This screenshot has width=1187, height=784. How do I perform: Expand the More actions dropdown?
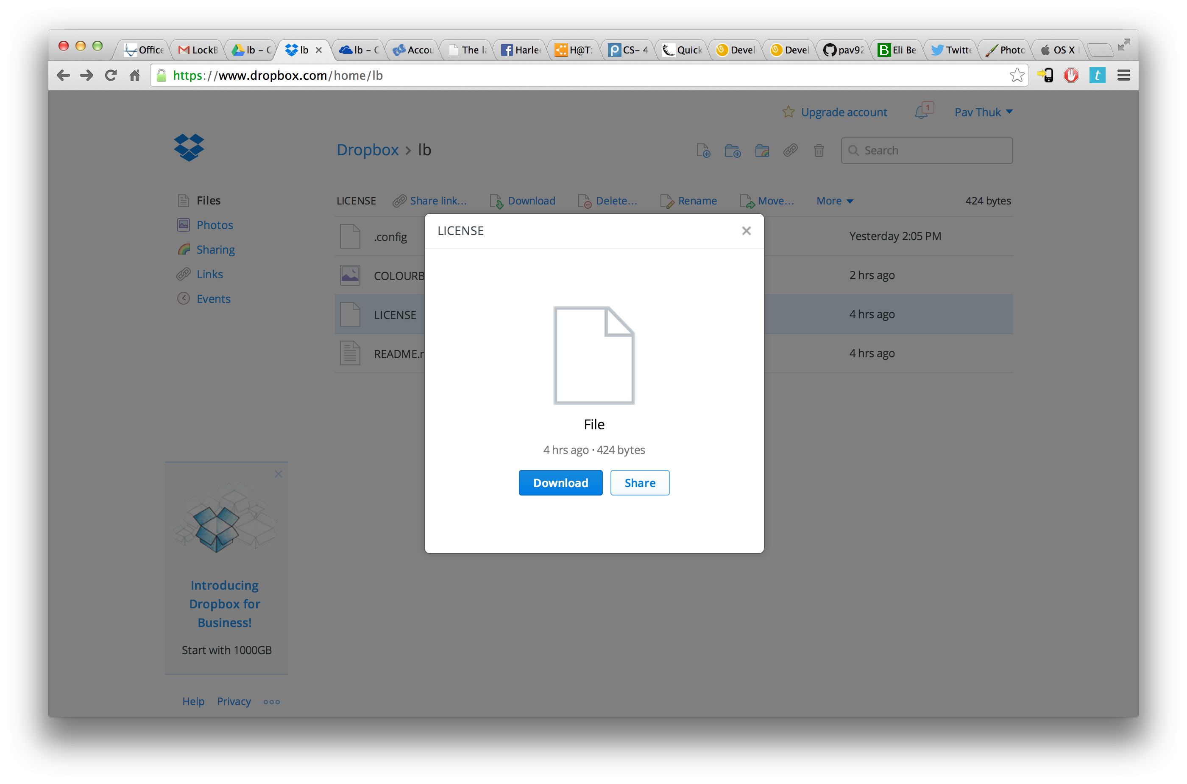point(834,201)
